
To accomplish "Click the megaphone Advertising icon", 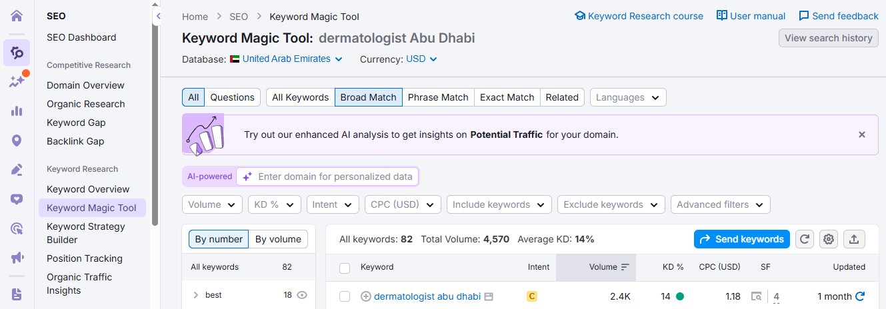I will 17,258.
